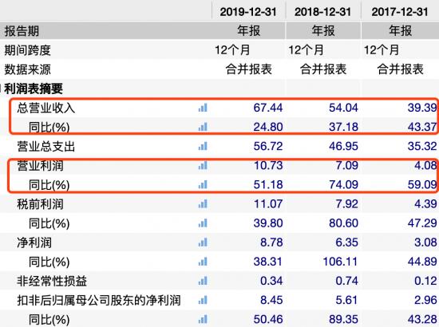Click 2018 net profit growth 106.11
The height and width of the screenshot is (327, 439).
coord(341,262)
